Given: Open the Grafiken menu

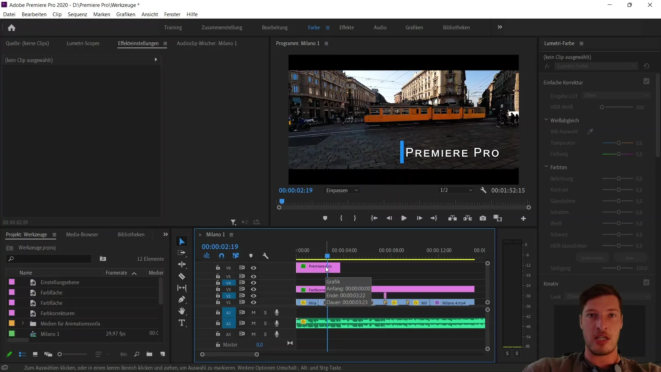Looking at the screenshot, I should [x=126, y=14].
